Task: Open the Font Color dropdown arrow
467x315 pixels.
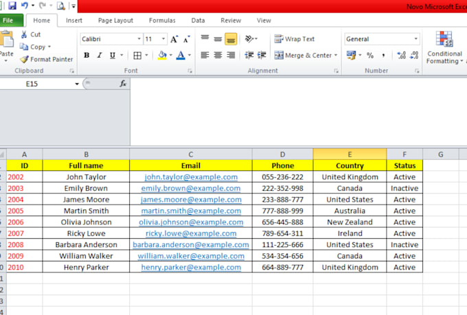Action: (189, 56)
